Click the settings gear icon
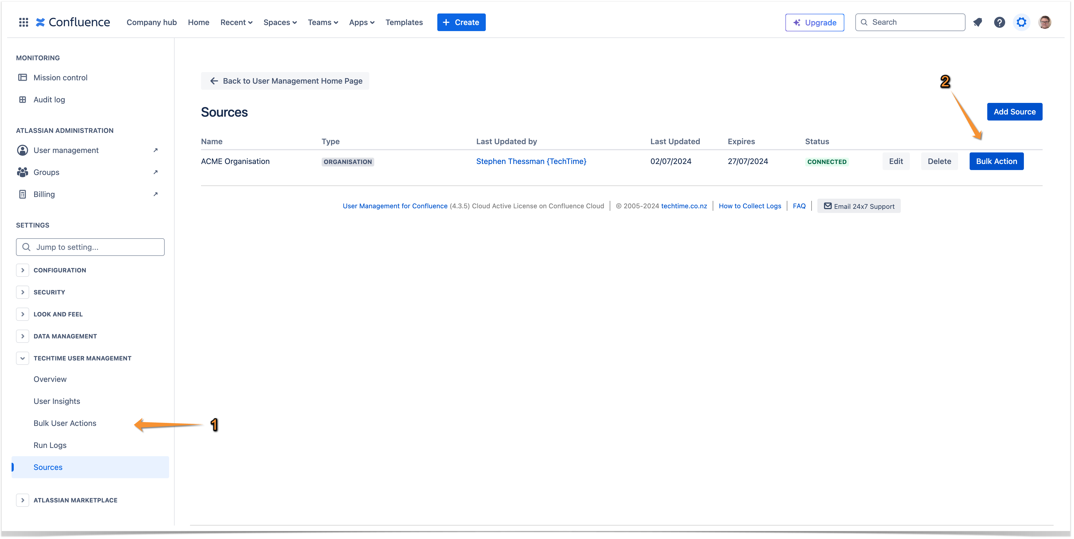 coord(1021,22)
